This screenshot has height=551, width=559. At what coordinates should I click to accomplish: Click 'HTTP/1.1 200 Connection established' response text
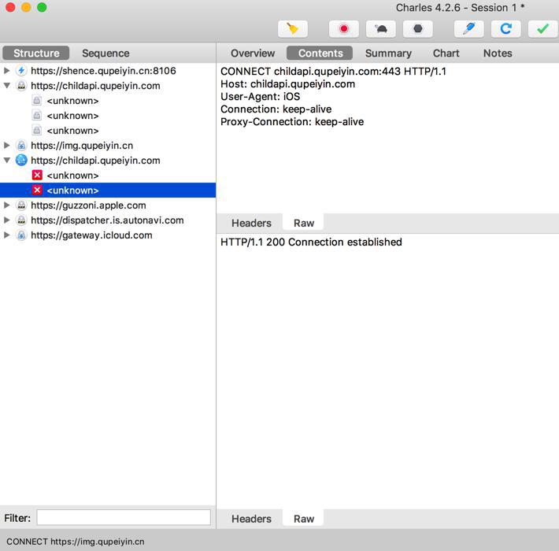pyautogui.click(x=311, y=242)
